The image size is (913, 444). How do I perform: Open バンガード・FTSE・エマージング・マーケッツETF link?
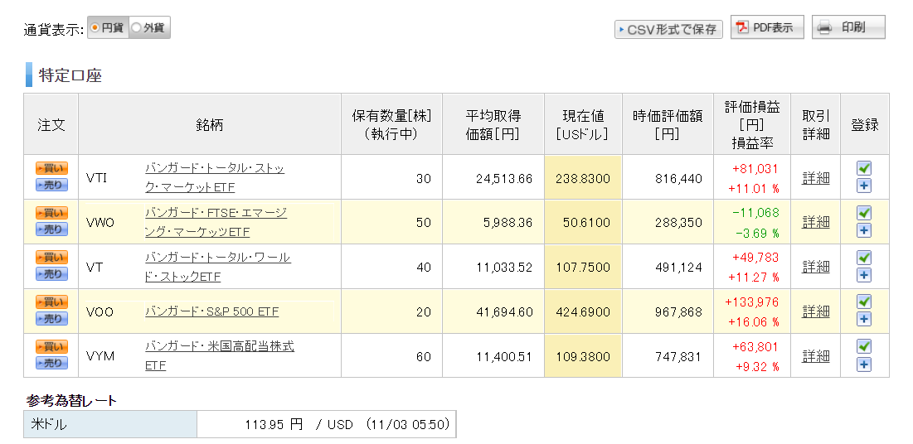click(x=216, y=222)
